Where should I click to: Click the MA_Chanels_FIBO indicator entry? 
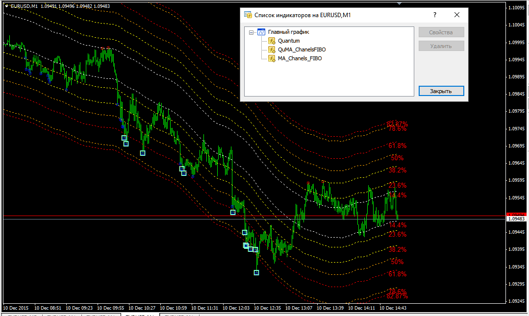point(300,58)
